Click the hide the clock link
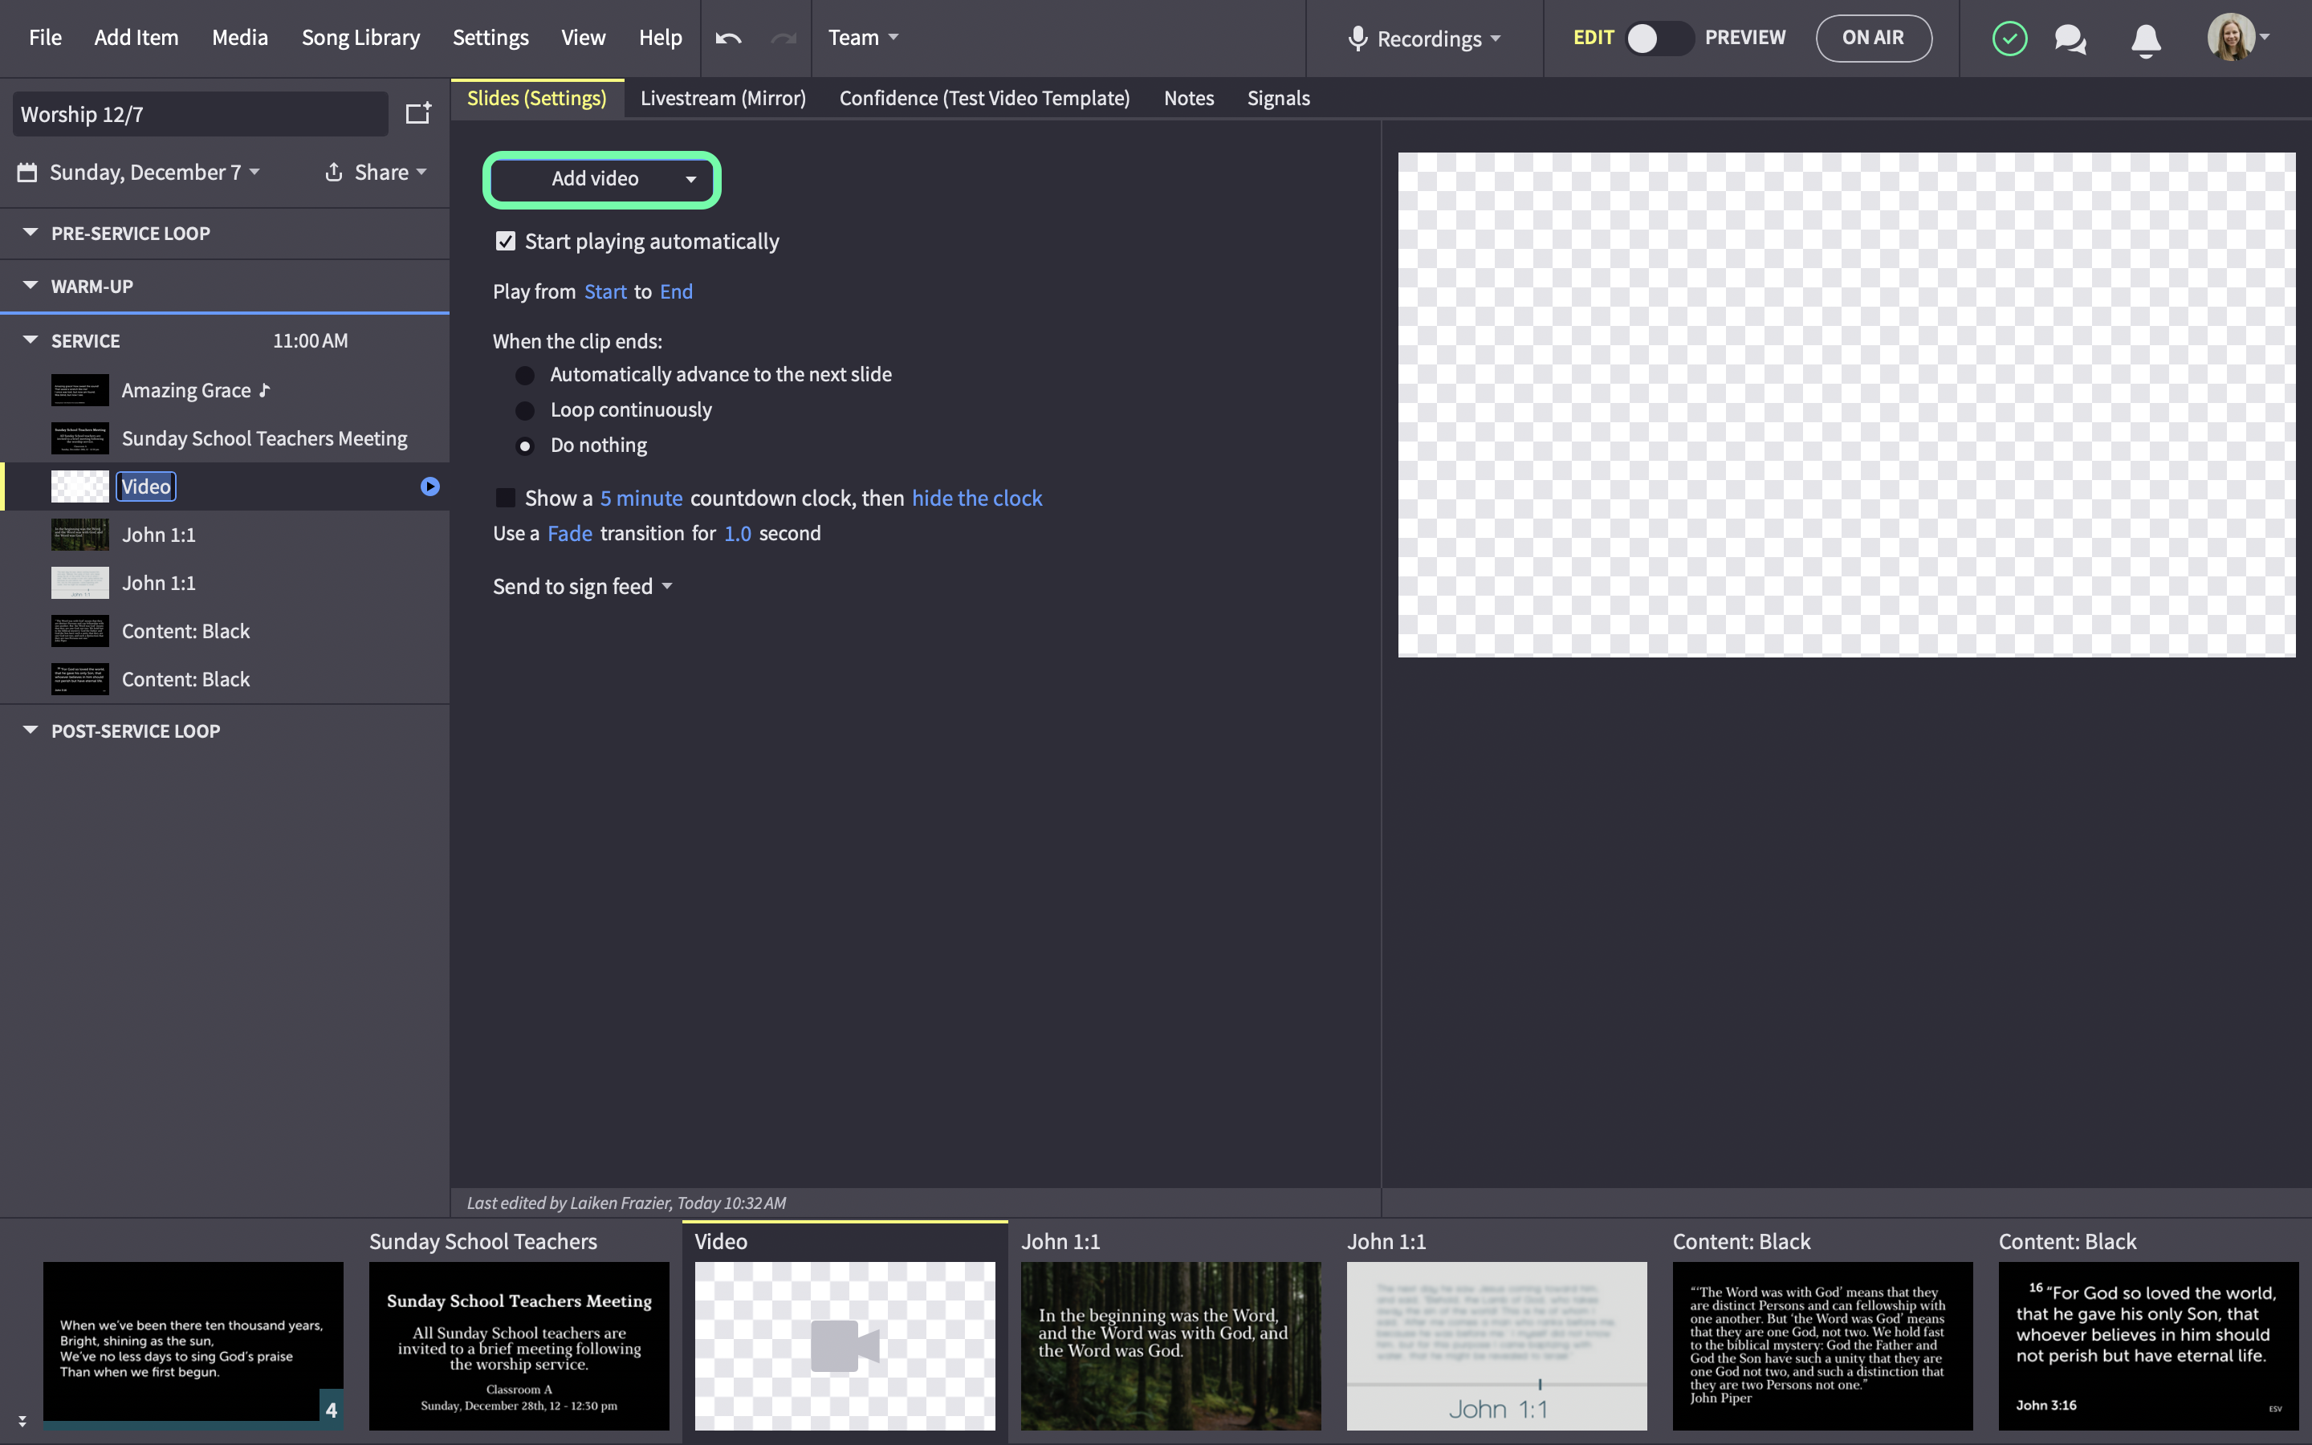Image resolution: width=2312 pixels, height=1445 pixels. coord(976,498)
